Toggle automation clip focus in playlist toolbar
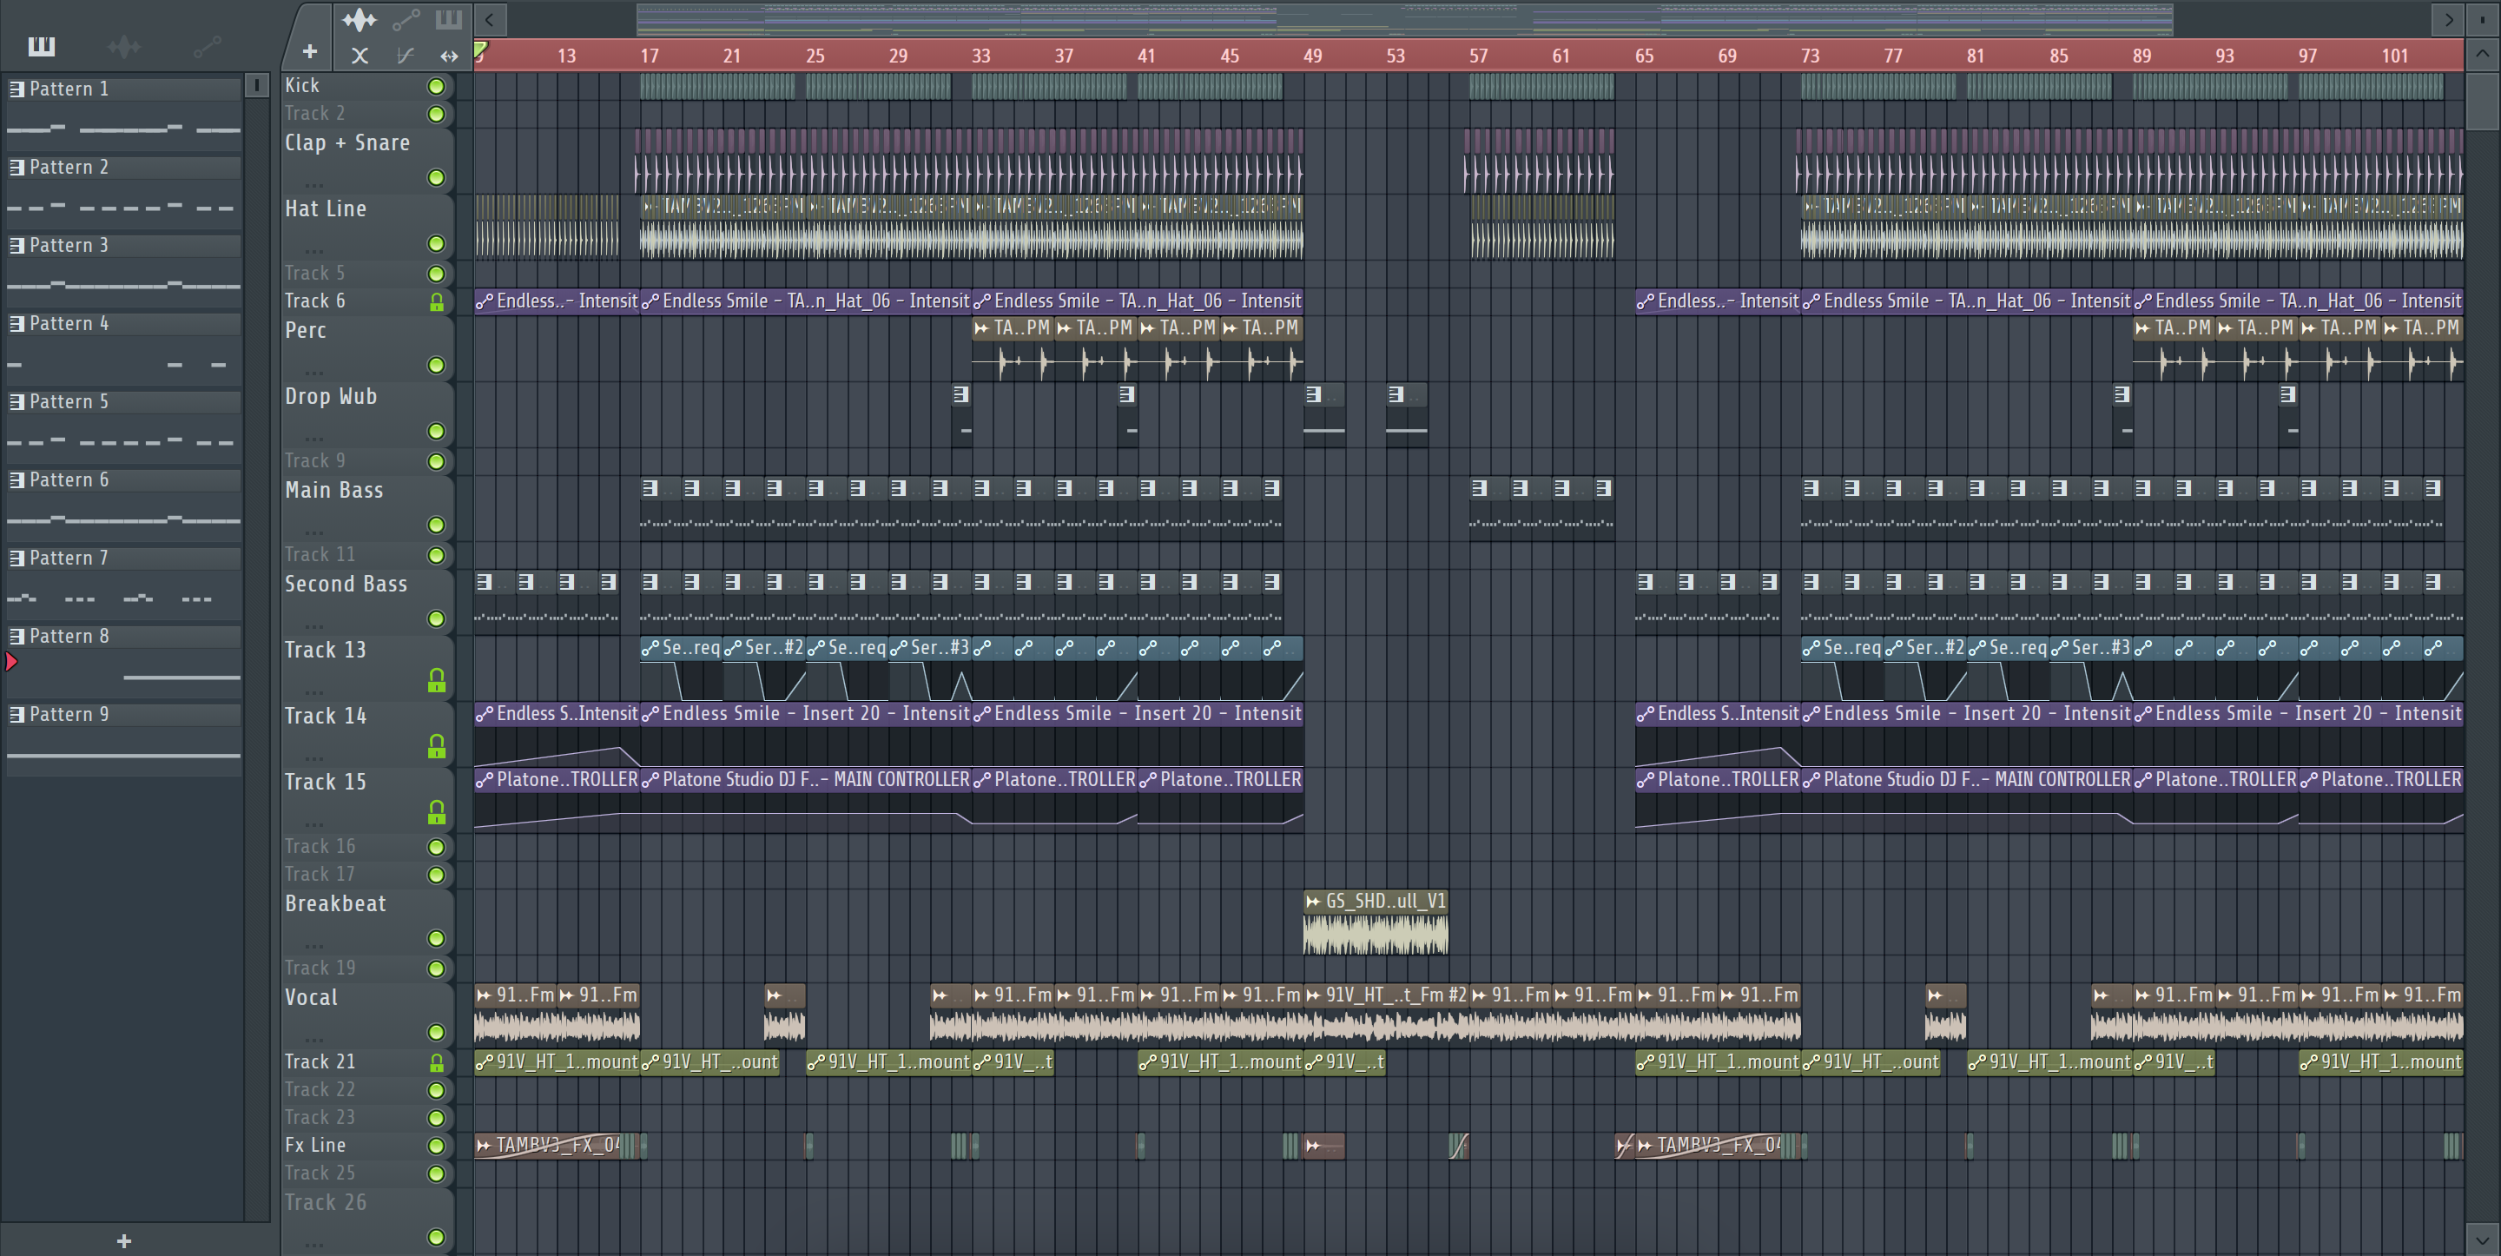 tap(406, 19)
